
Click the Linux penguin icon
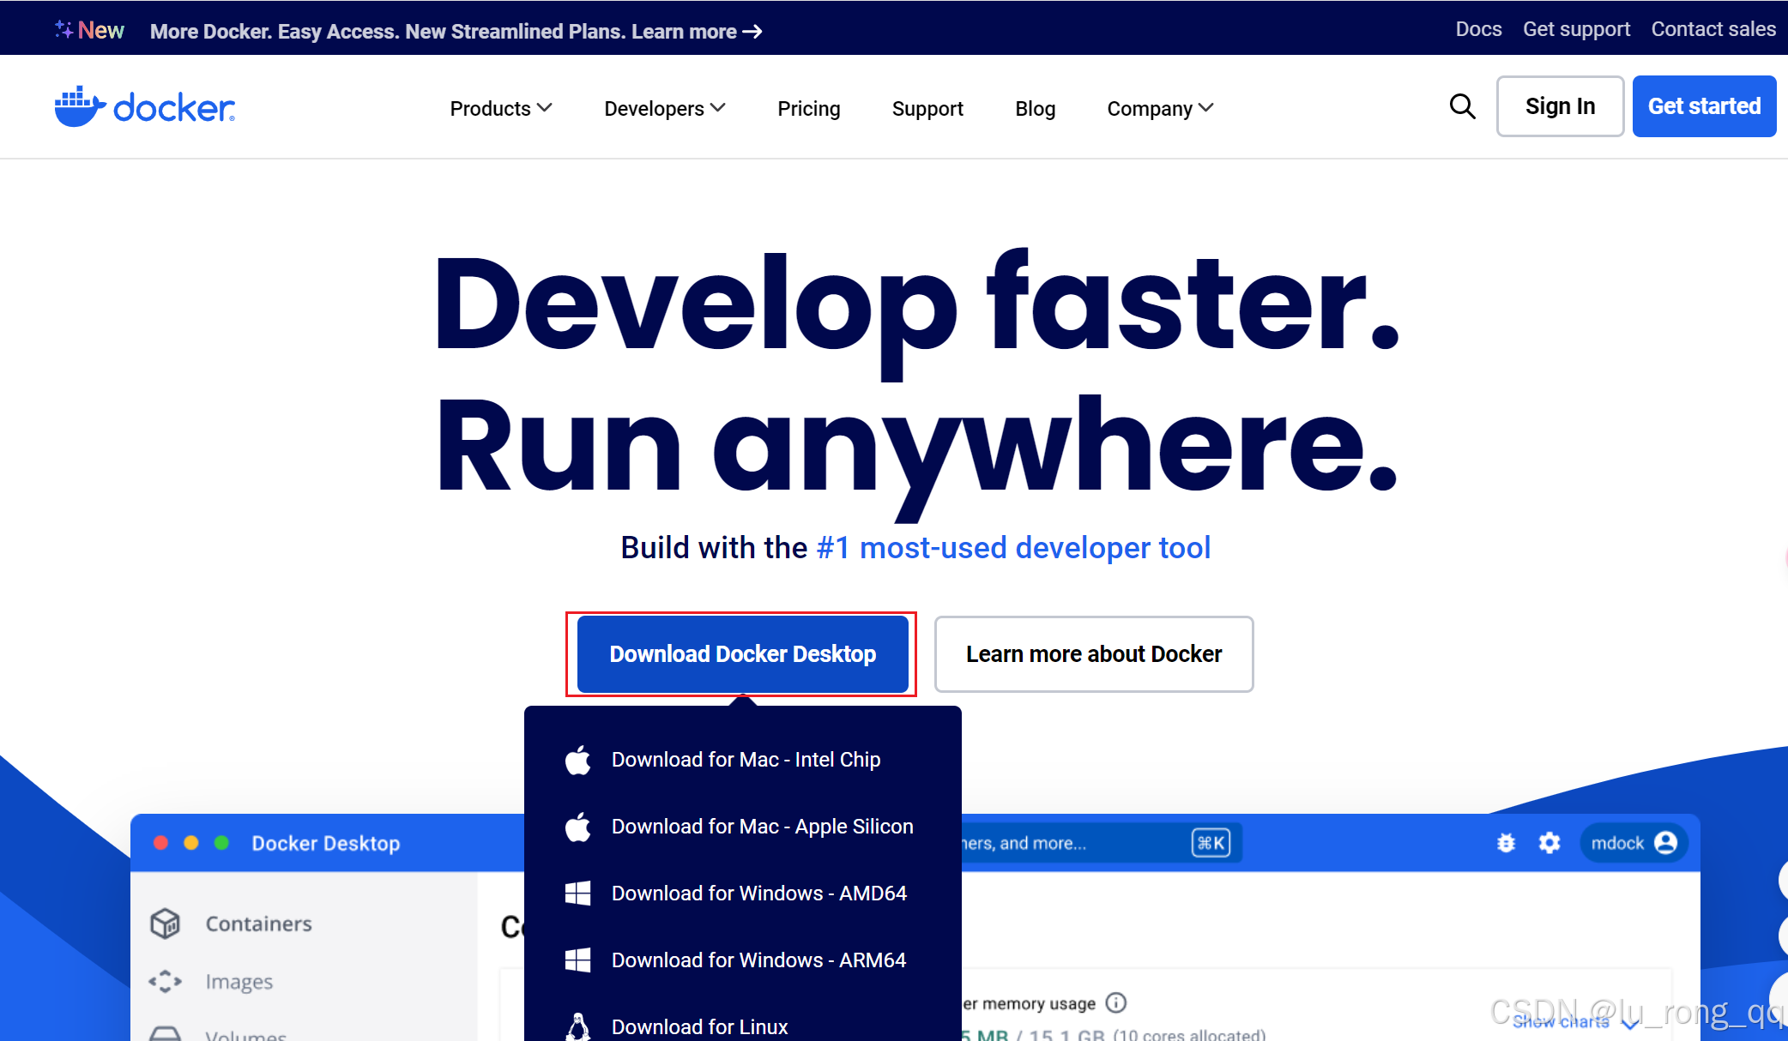[578, 1026]
